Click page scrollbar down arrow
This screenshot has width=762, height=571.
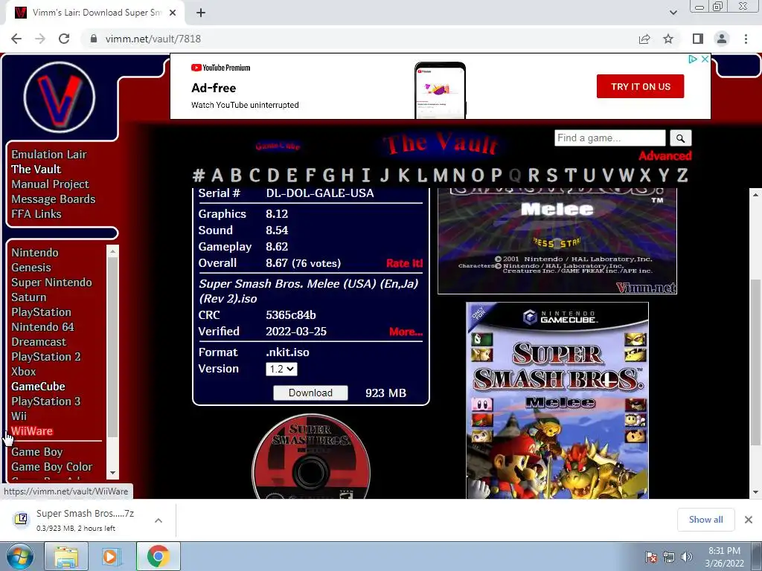756,492
